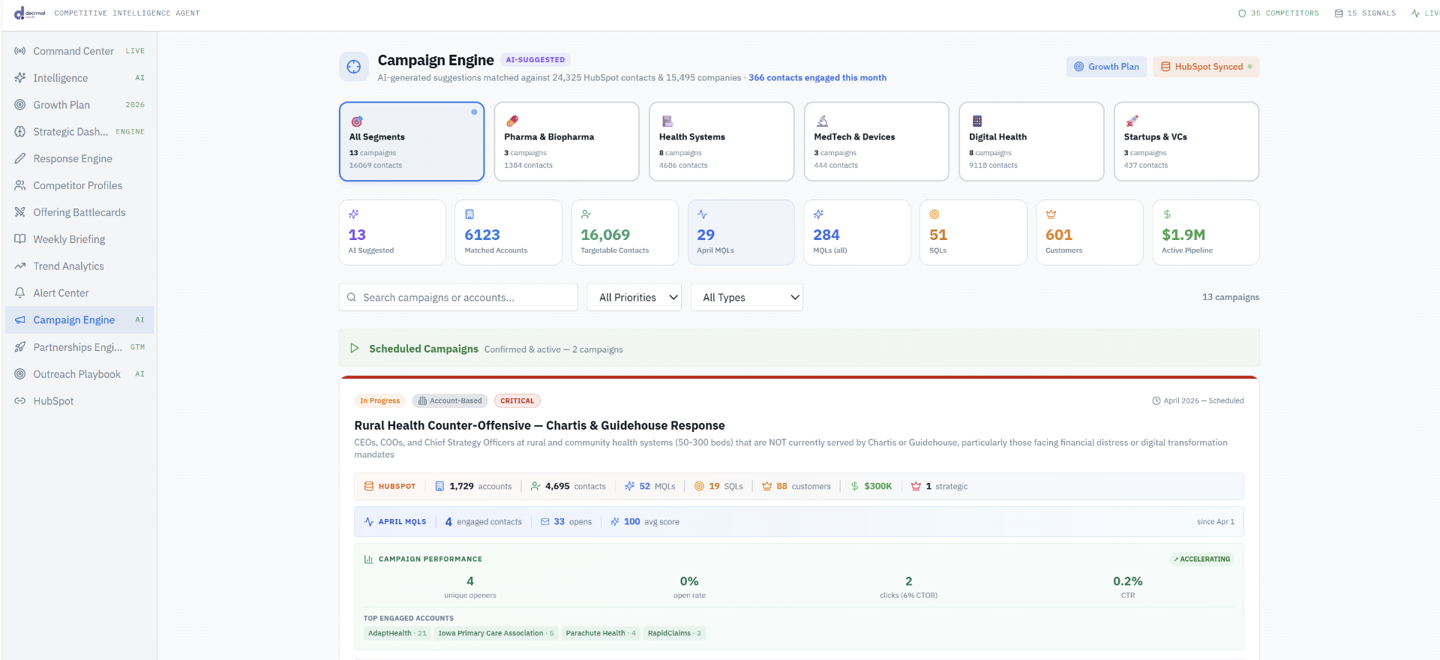Click 366 contacts engaged this month link
The image size is (1440, 660).
tap(817, 78)
